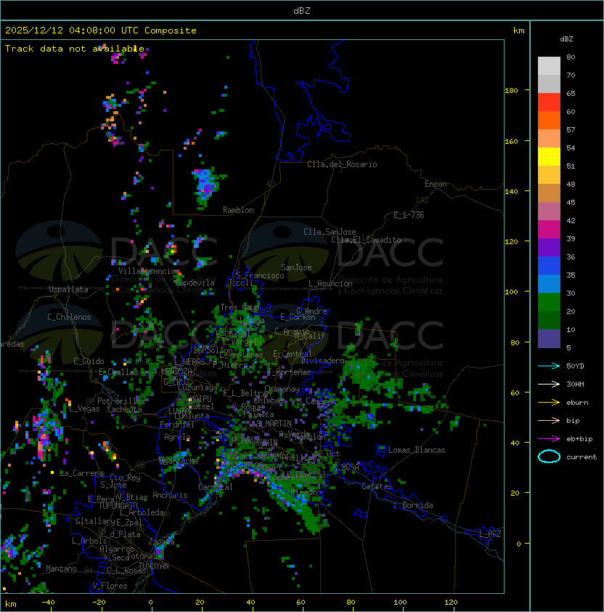Viewport: 604px width, 612px height.
Task: Click the 'current' legend label
Action: click(581, 456)
